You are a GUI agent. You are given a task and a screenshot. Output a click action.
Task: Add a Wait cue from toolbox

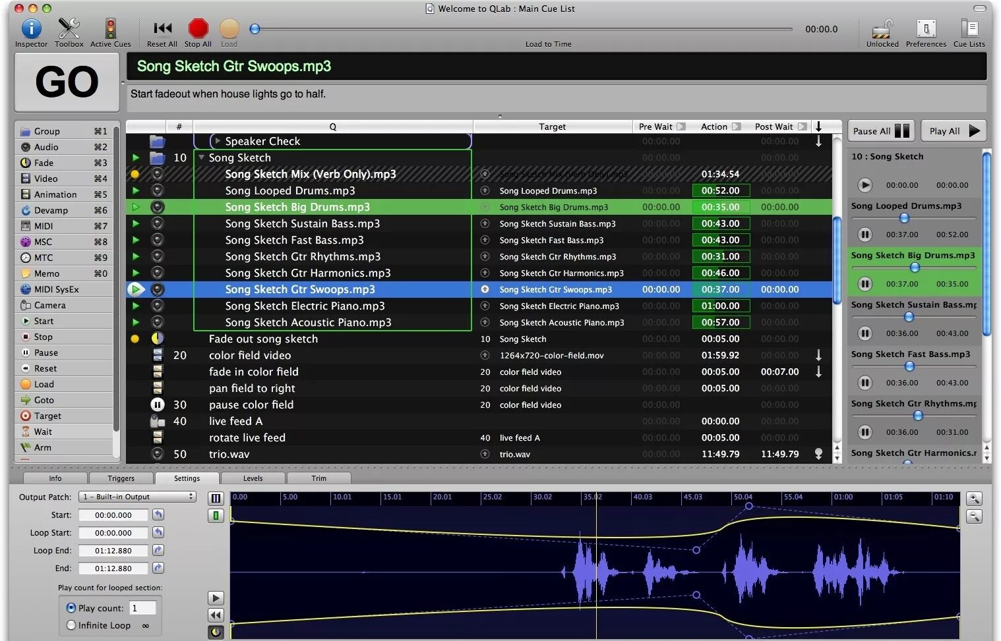64,432
